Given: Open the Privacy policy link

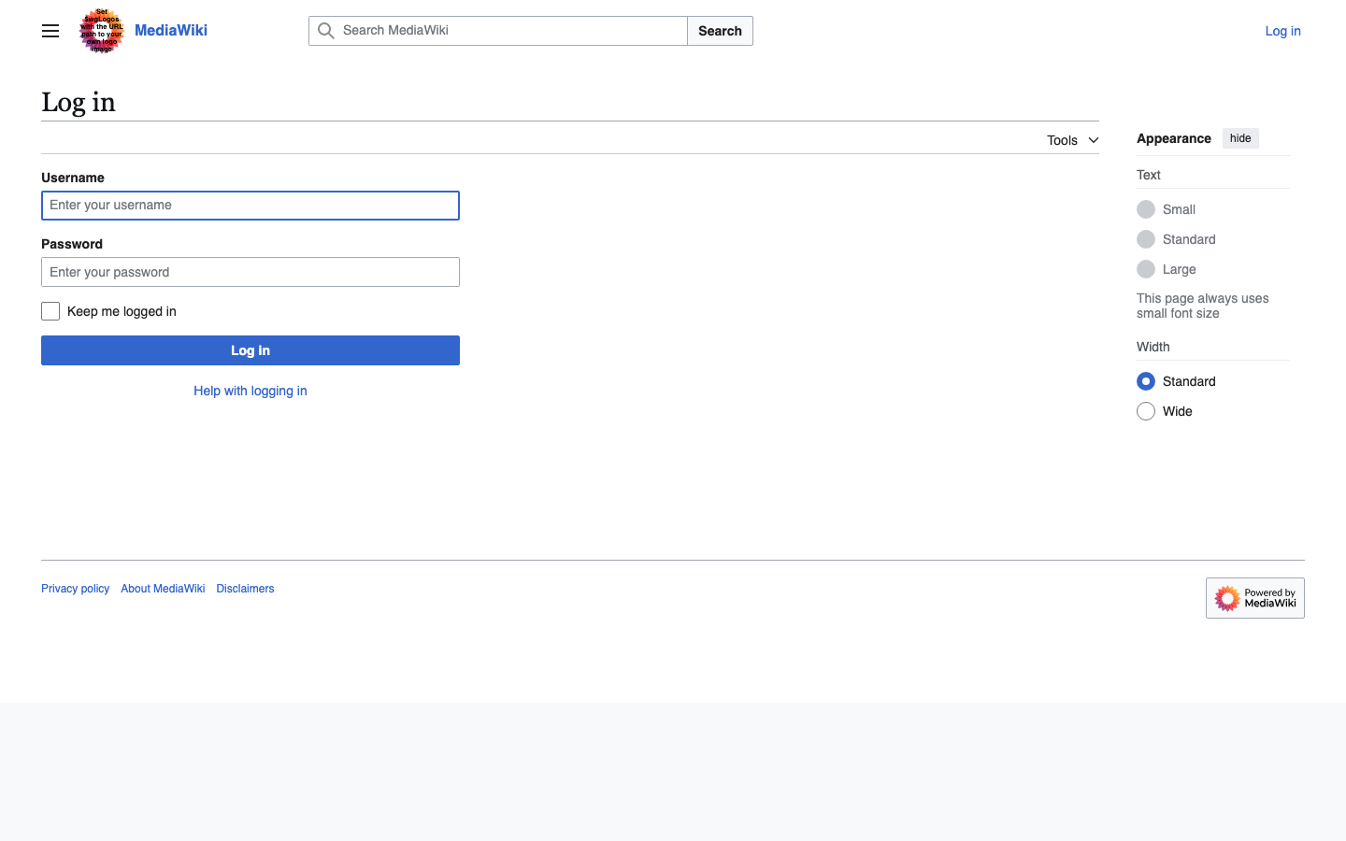Looking at the screenshot, I should pyautogui.click(x=75, y=589).
